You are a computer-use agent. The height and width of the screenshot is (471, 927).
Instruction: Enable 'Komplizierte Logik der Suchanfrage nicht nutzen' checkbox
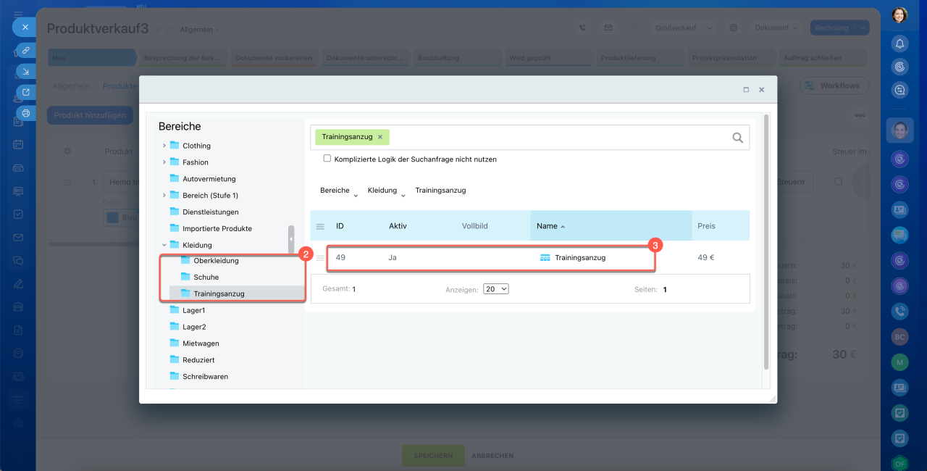tap(327, 159)
